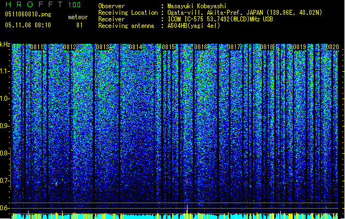Click the red meteor echo near 0816

[187, 182]
